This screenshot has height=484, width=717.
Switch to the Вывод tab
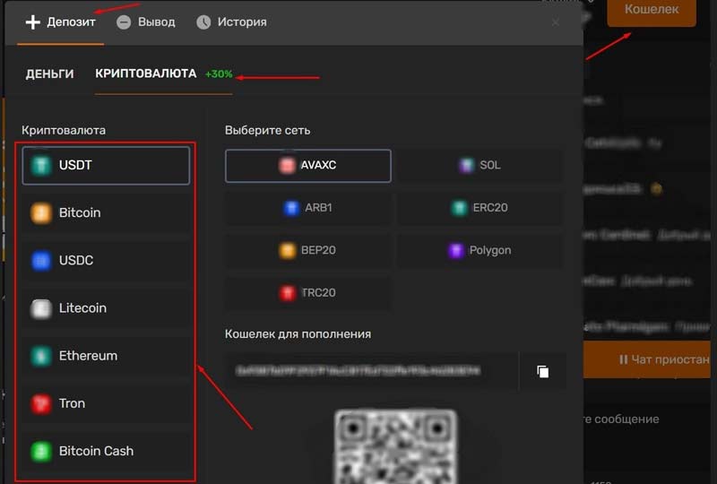click(146, 22)
